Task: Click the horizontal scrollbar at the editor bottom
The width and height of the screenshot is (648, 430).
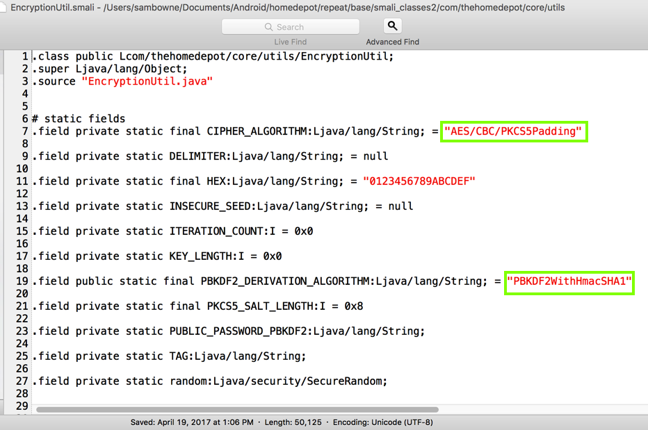Action: point(237,410)
